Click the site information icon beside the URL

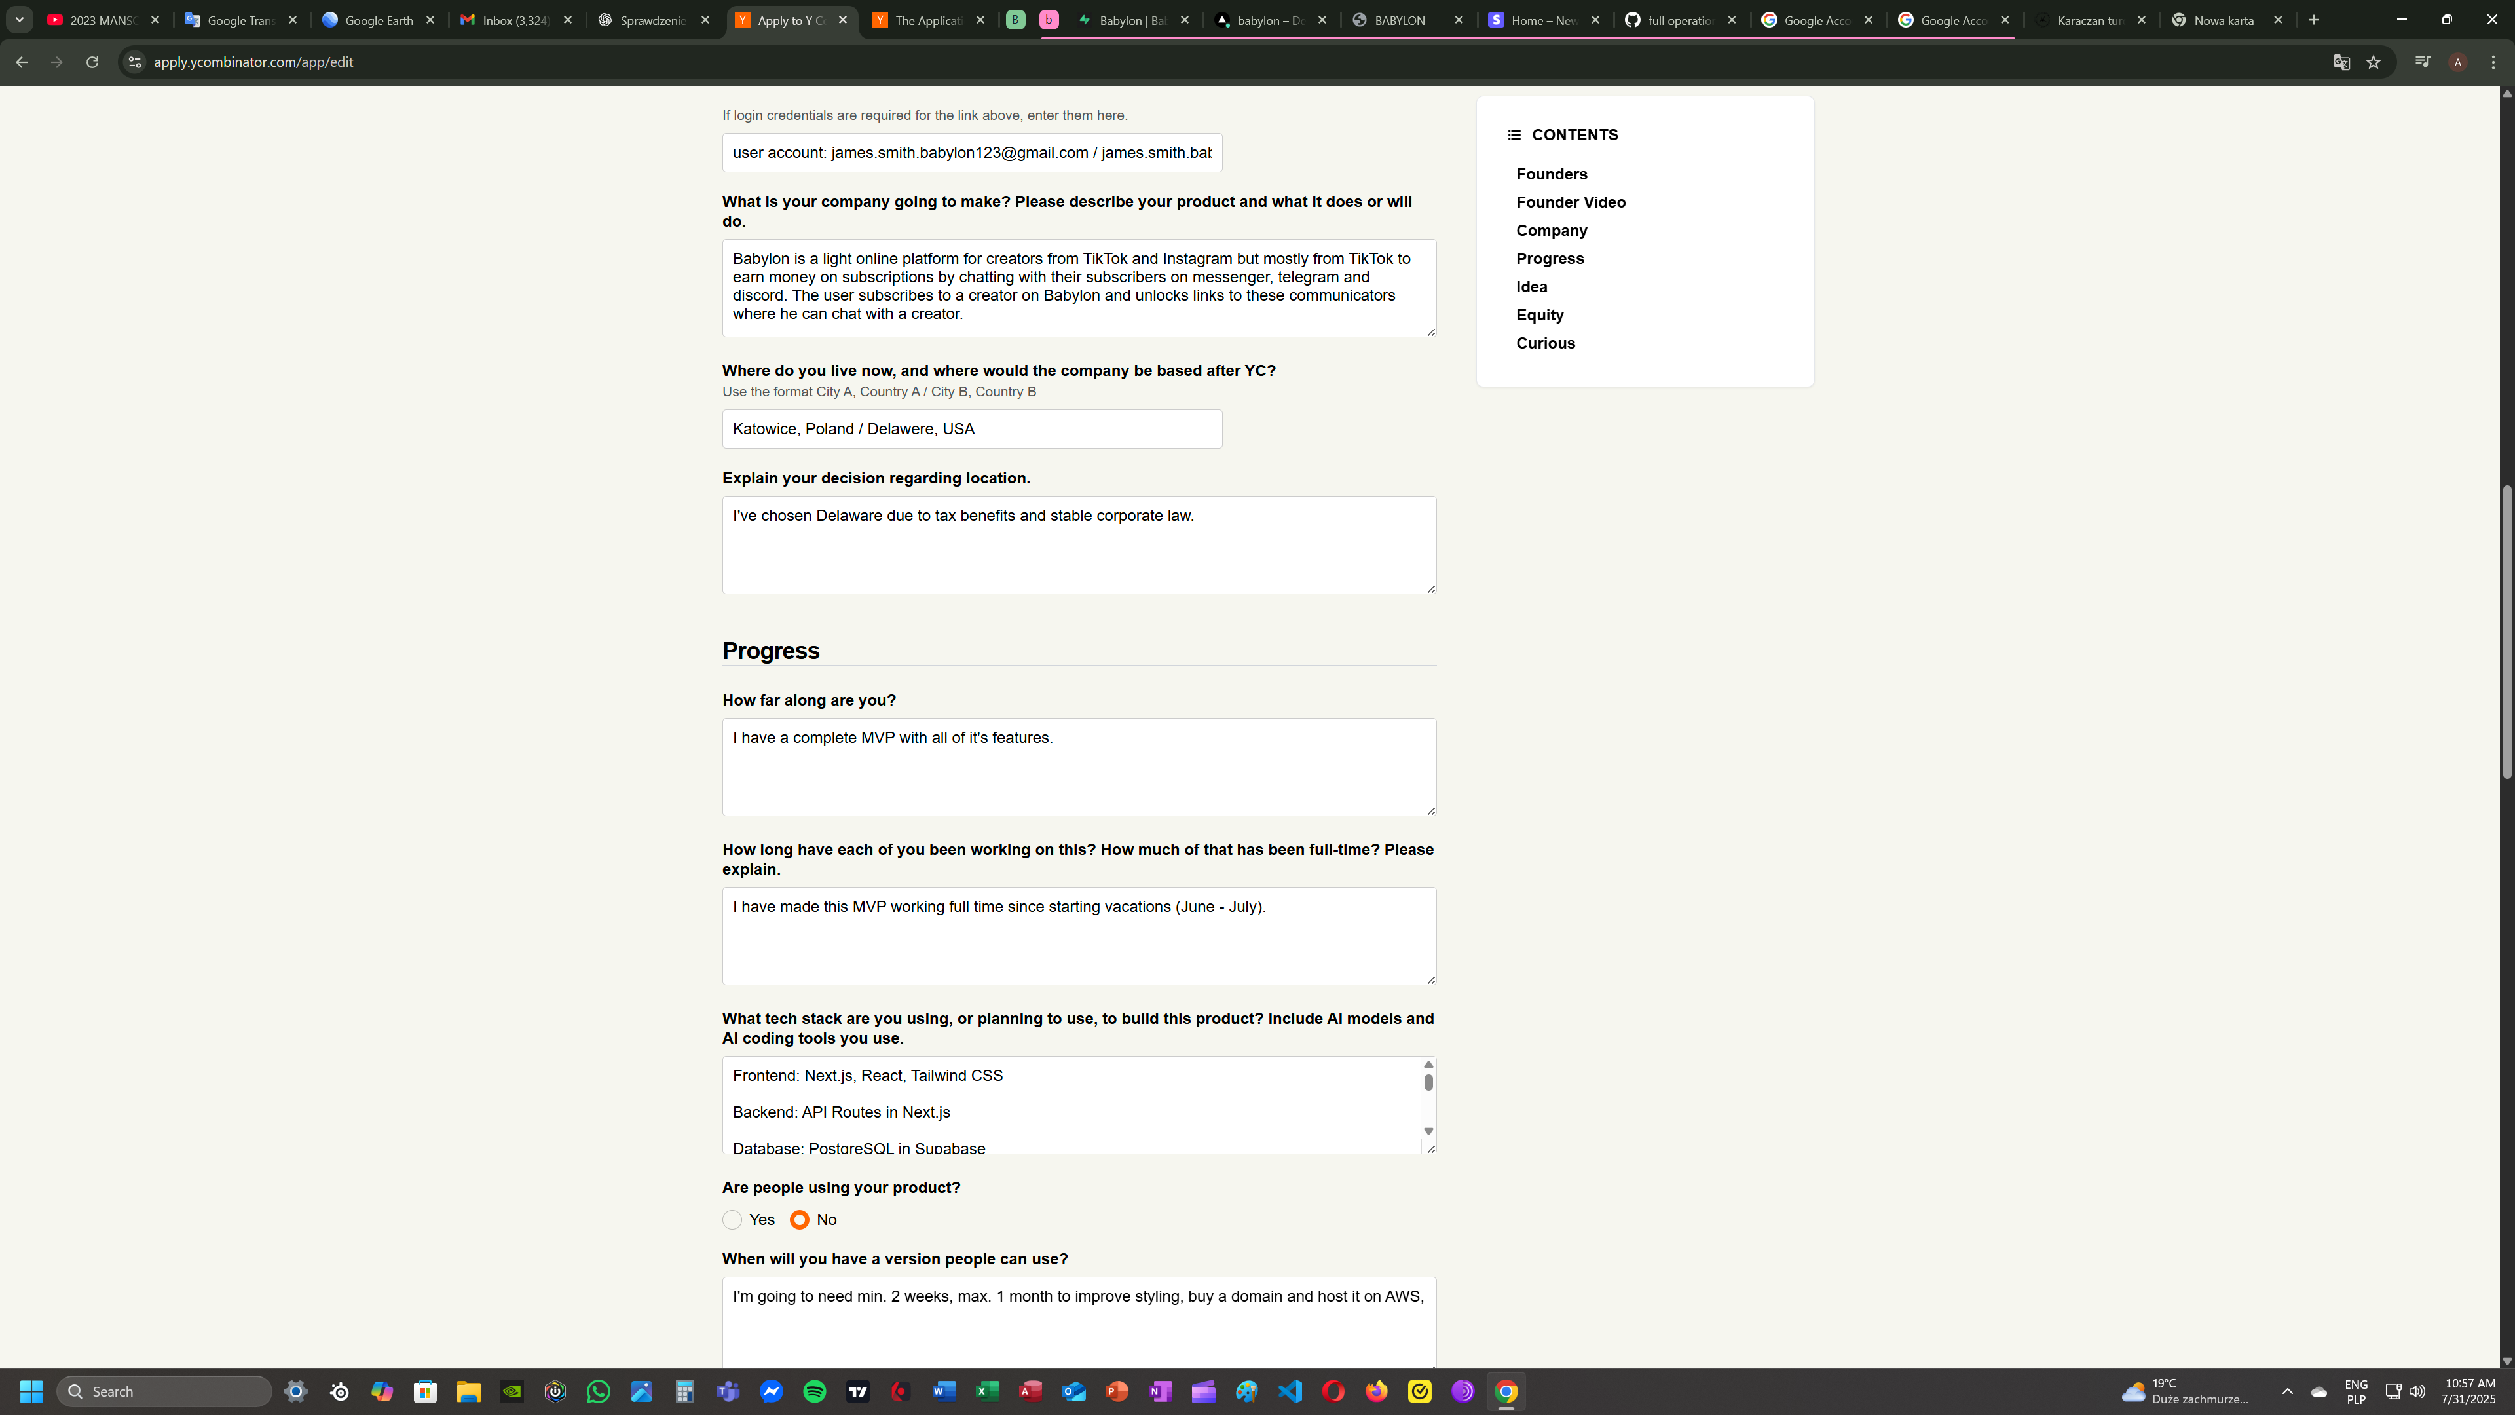coord(135,62)
